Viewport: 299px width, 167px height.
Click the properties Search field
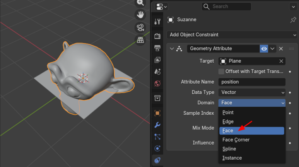[x=226, y=7]
